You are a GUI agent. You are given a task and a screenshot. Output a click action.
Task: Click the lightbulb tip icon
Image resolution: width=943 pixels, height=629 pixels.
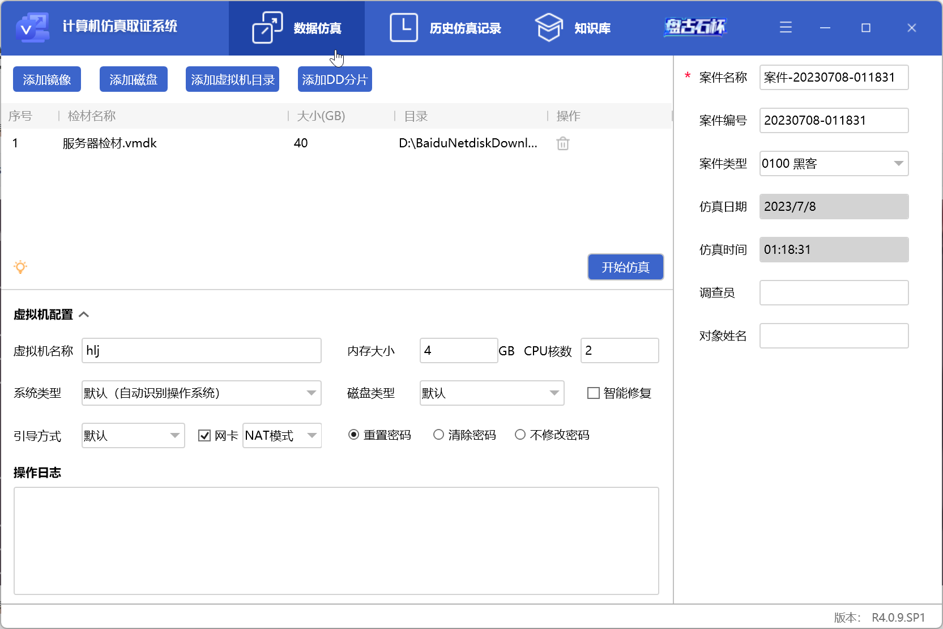tap(20, 267)
